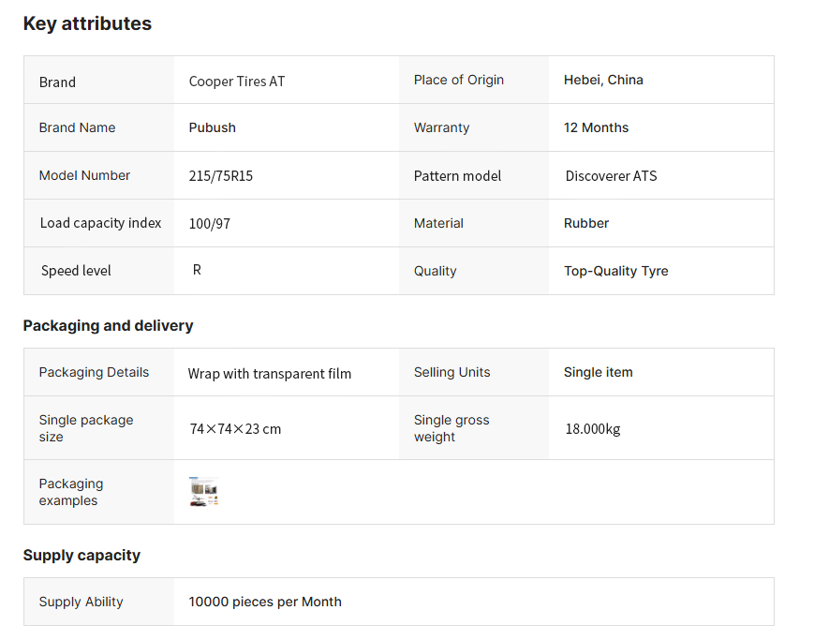Image resolution: width=814 pixels, height=640 pixels.
Task: Click the 100/97 load capacity value
Action: point(209,224)
